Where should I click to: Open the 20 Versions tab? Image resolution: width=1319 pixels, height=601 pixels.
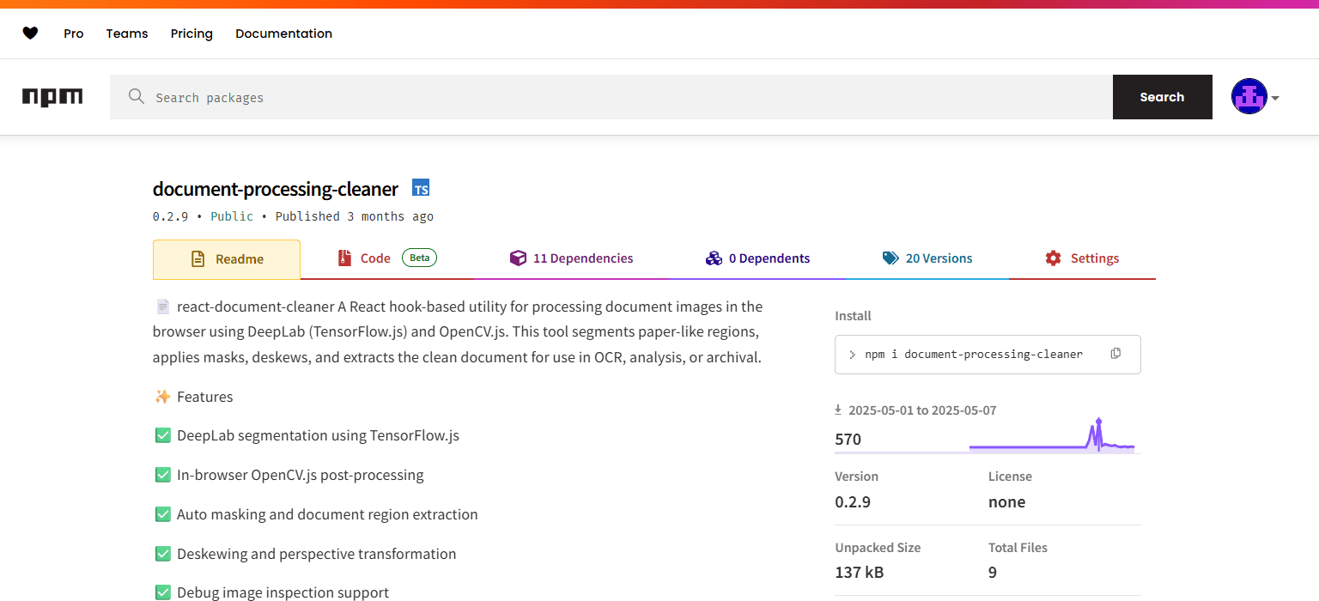tap(927, 258)
